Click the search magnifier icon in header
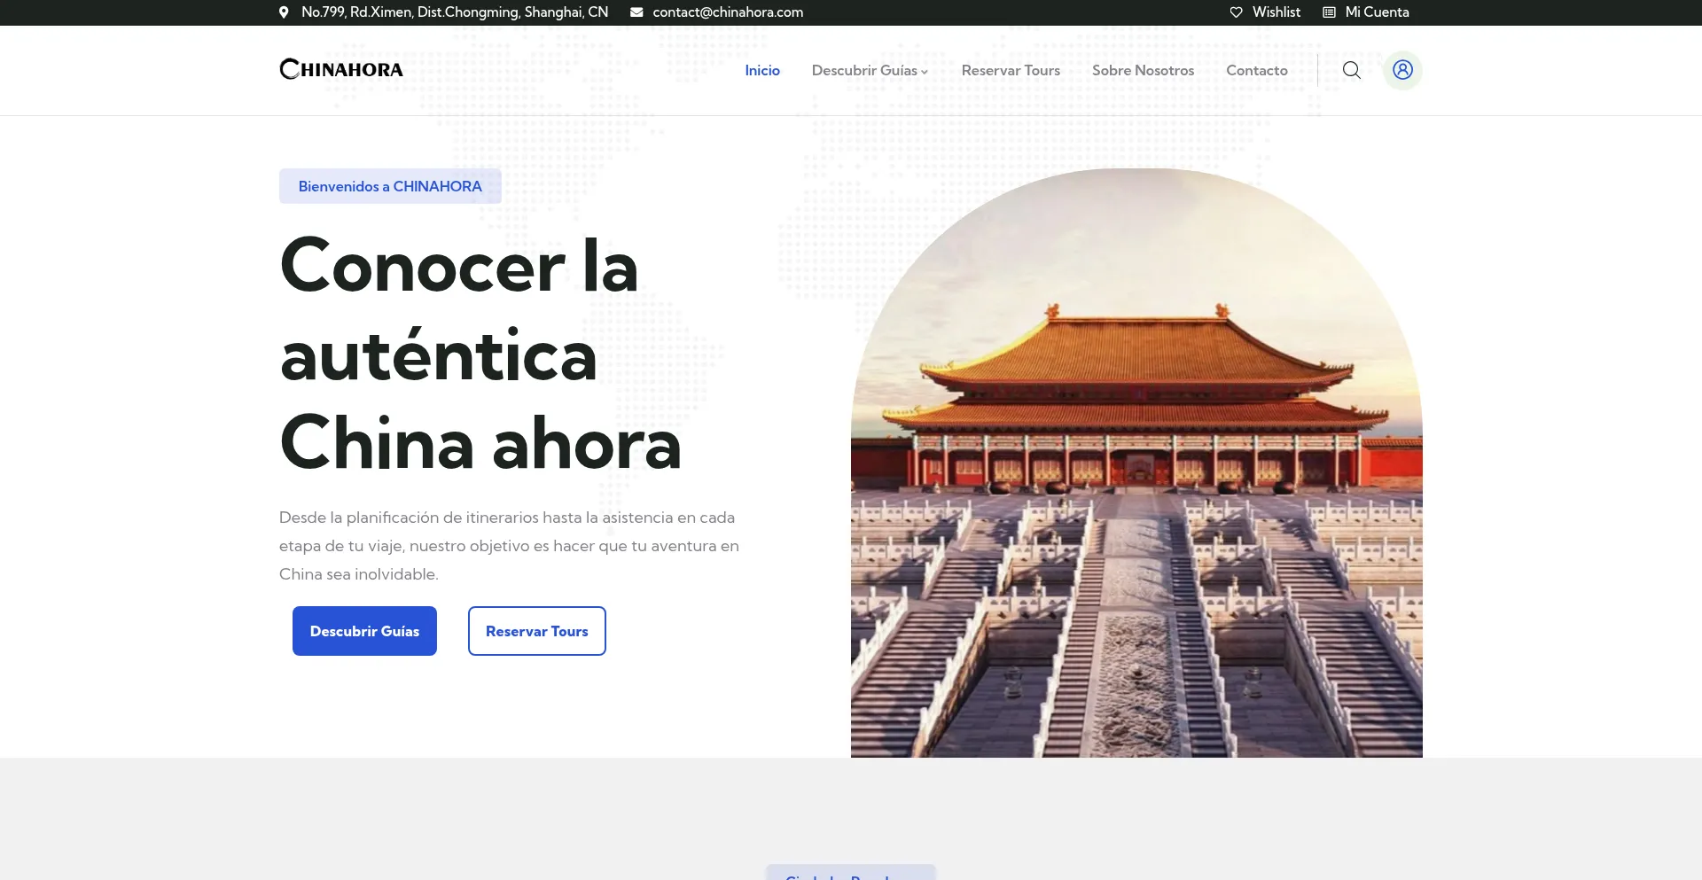 click(1351, 70)
